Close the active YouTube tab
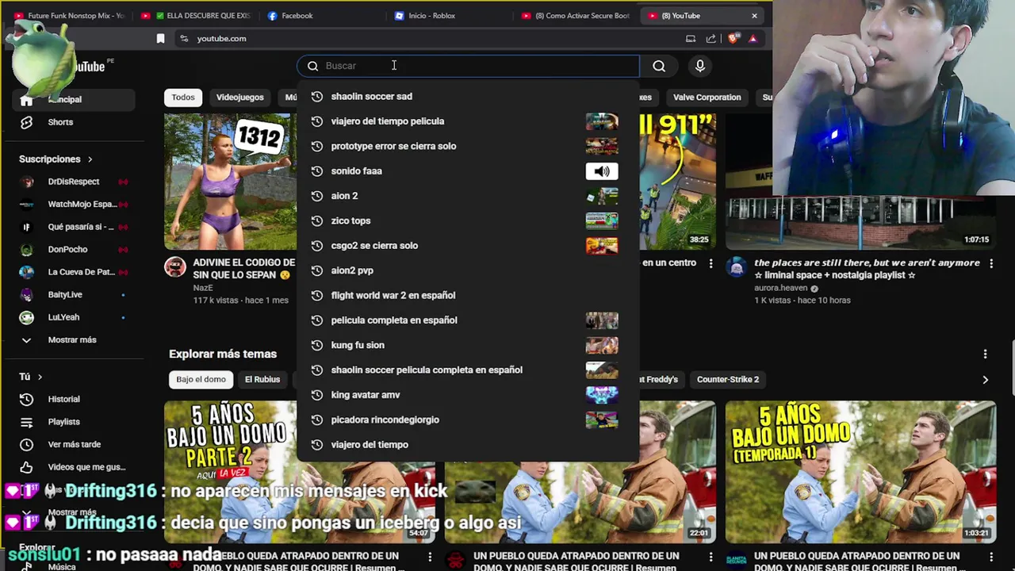Image resolution: width=1015 pixels, height=571 pixels. tap(754, 16)
